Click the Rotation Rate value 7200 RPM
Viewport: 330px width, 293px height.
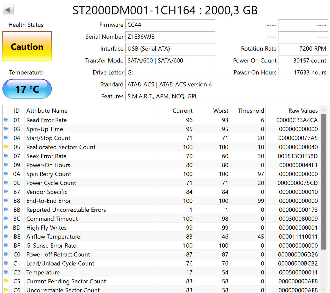coord(302,48)
